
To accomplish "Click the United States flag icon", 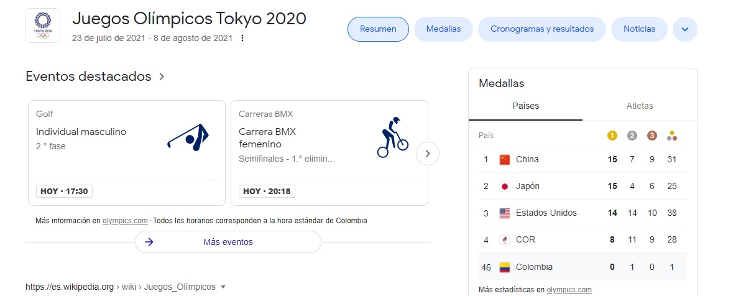I will (505, 213).
